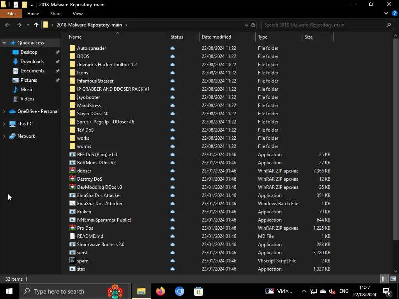Click the cloud status icon for DDOS

pyautogui.click(x=173, y=56)
